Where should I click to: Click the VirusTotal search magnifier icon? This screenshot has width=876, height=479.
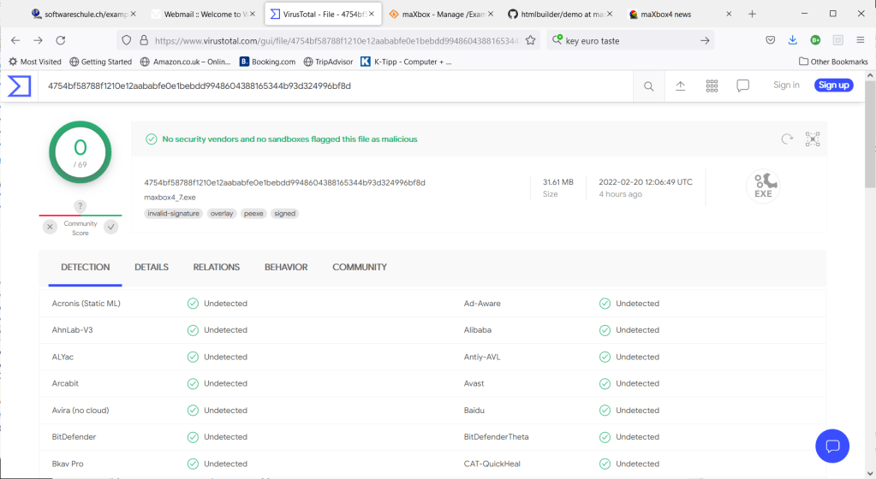tap(649, 86)
